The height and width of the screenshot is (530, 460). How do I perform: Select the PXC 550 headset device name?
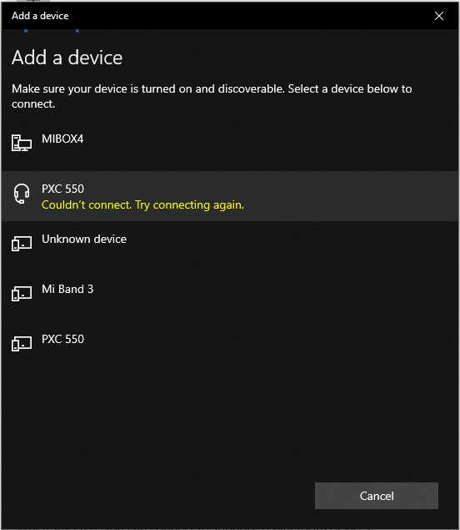62,189
